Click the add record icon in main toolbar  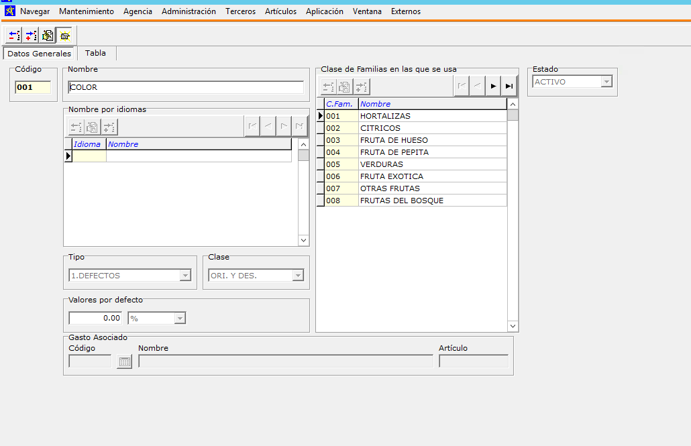[31, 36]
